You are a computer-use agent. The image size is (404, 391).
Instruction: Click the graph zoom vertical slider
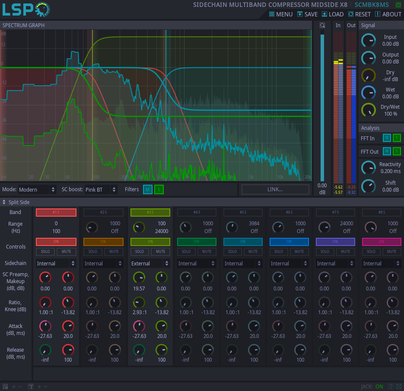tap(322, 106)
